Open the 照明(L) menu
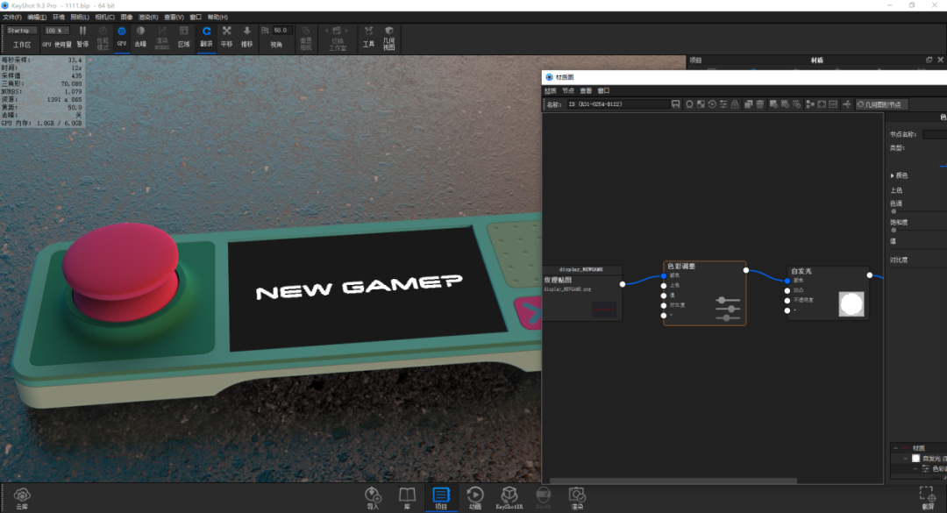Viewport: 947px width, 513px height. pos(80,17)
